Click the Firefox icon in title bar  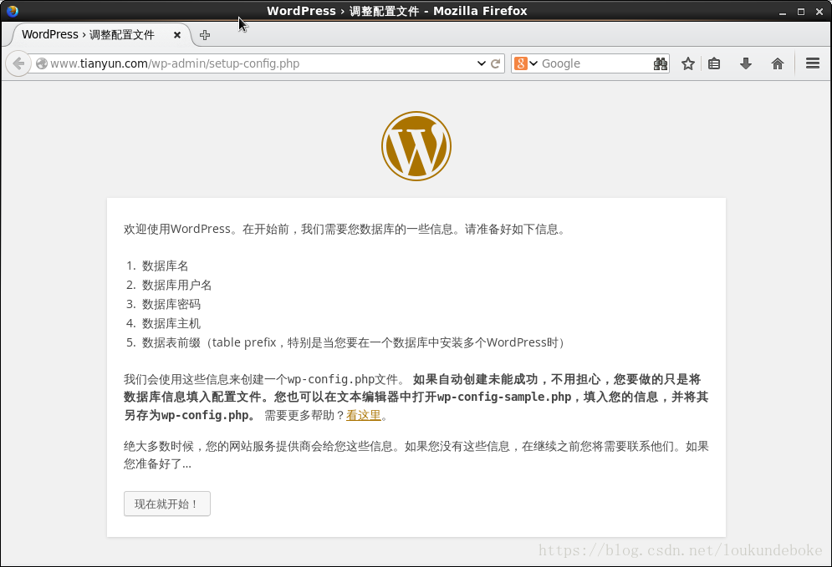(x=12, y=11)
